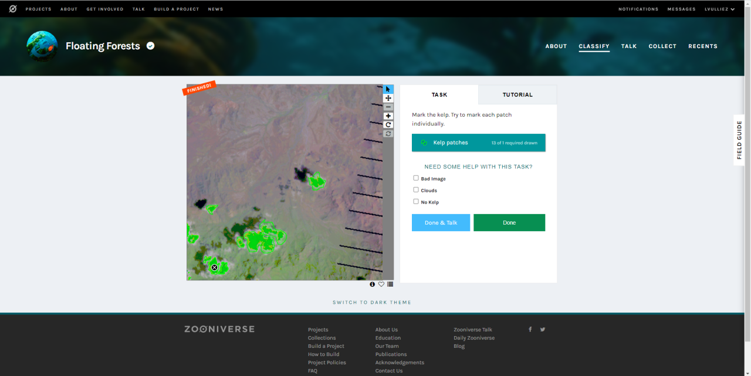Screen dimensions: 751x376
Task: Open footer About Us link
Action: click(387, 330)
